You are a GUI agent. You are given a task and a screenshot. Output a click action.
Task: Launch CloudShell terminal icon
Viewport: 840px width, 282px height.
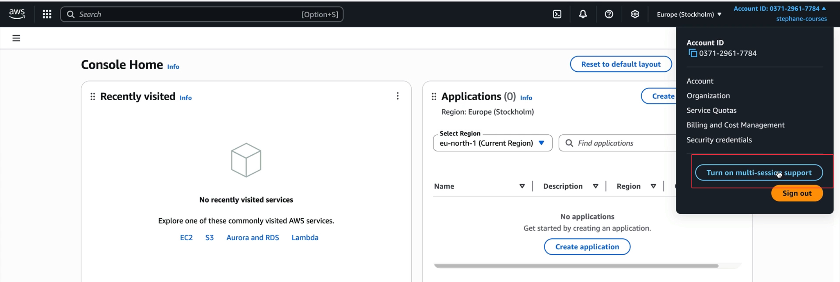557,14
